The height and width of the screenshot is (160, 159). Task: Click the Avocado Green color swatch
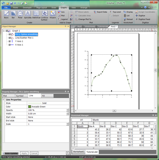(29, 107)
